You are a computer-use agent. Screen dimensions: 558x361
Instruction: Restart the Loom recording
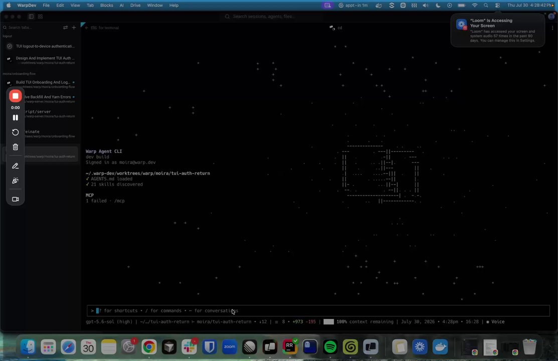click(16, 132)
